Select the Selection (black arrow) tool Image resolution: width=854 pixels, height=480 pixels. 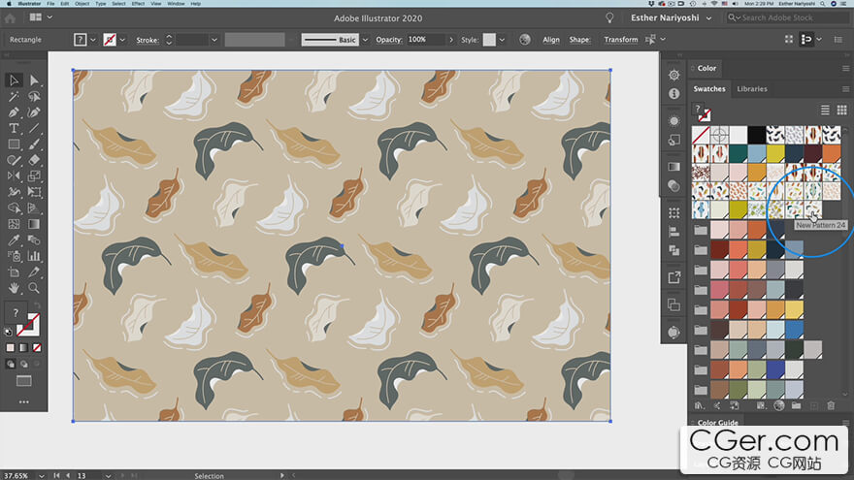(x=14, y=80)
